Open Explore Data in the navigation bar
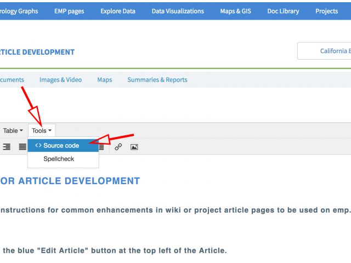This screenshot has width=351, height=263. coord(118,11)
